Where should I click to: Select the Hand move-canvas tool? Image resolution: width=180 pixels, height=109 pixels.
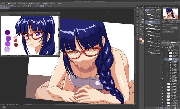click(x=143, y=10)
